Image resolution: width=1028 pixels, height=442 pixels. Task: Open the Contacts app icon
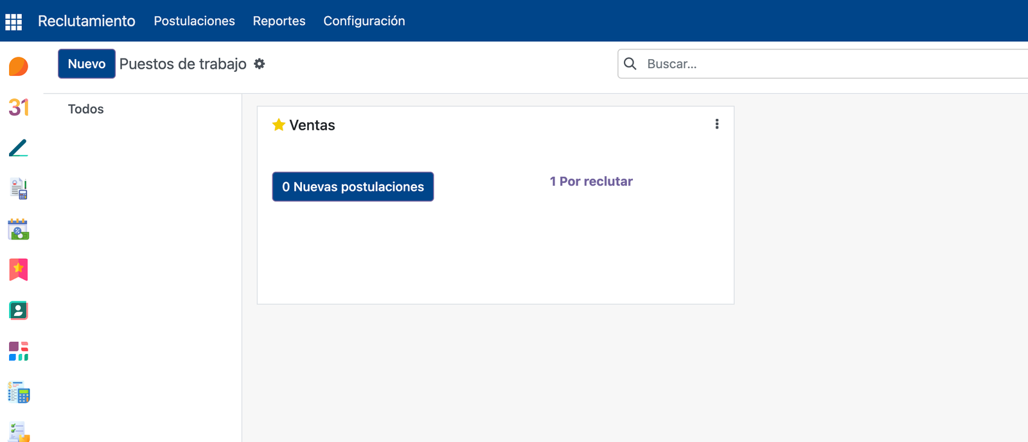tap(19, 311)
